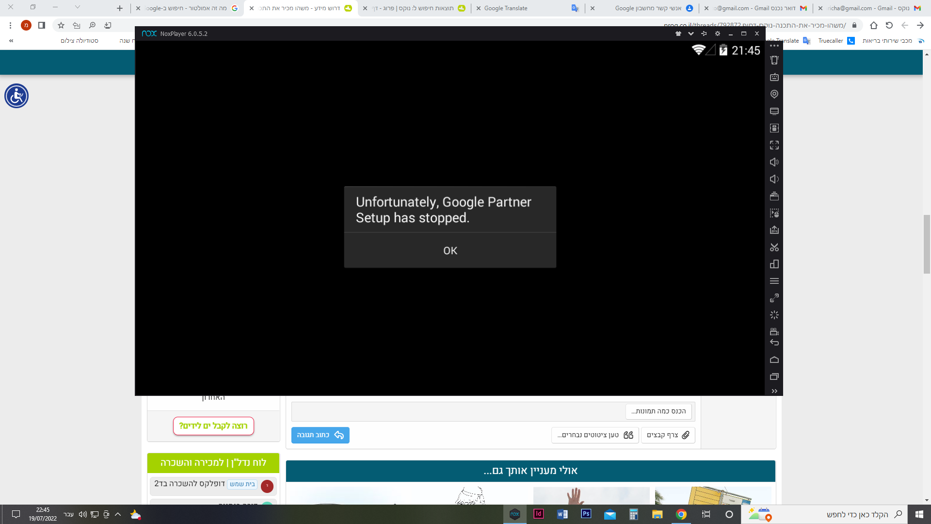Open website accessibility menu icon
931x524 pixels.
click(x=16, y=96)
